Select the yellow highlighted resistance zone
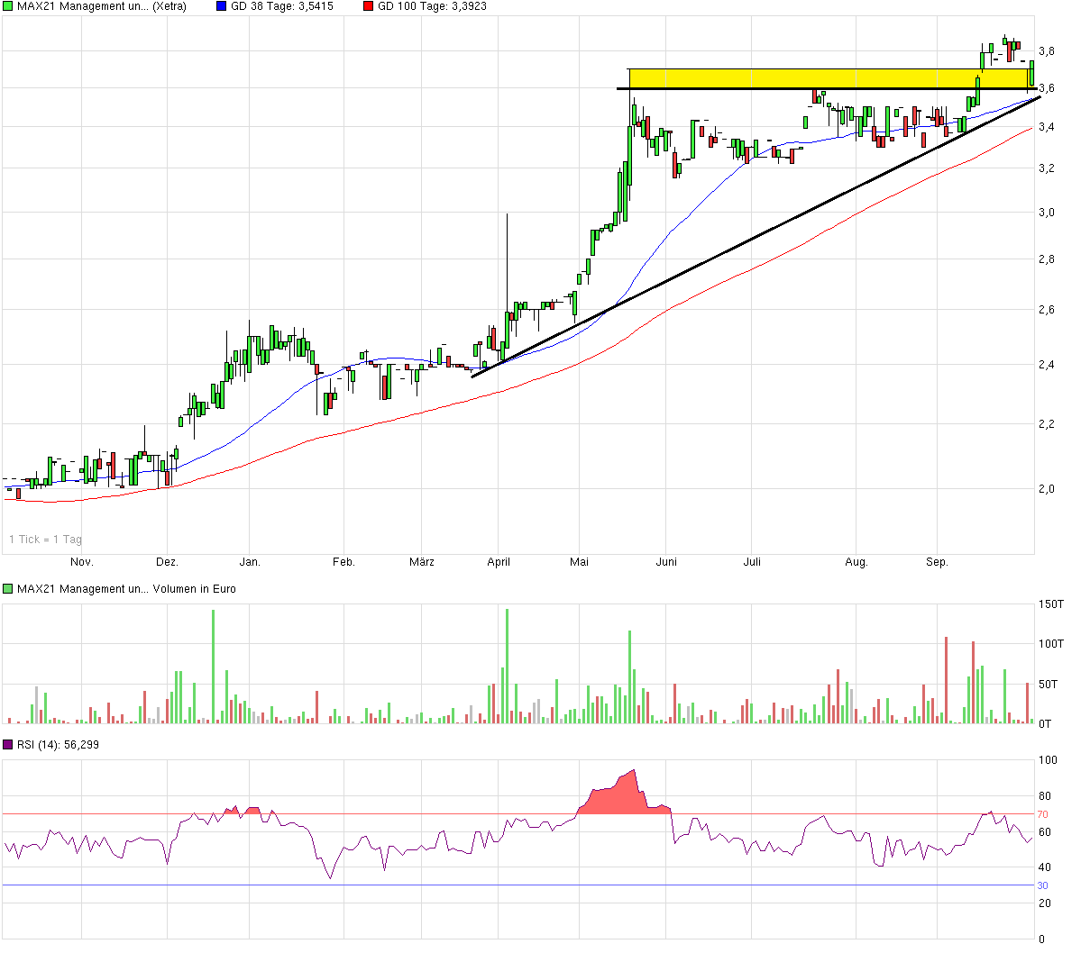The width and height of the screenshot is (1090, 953). (x=811, y=78)
